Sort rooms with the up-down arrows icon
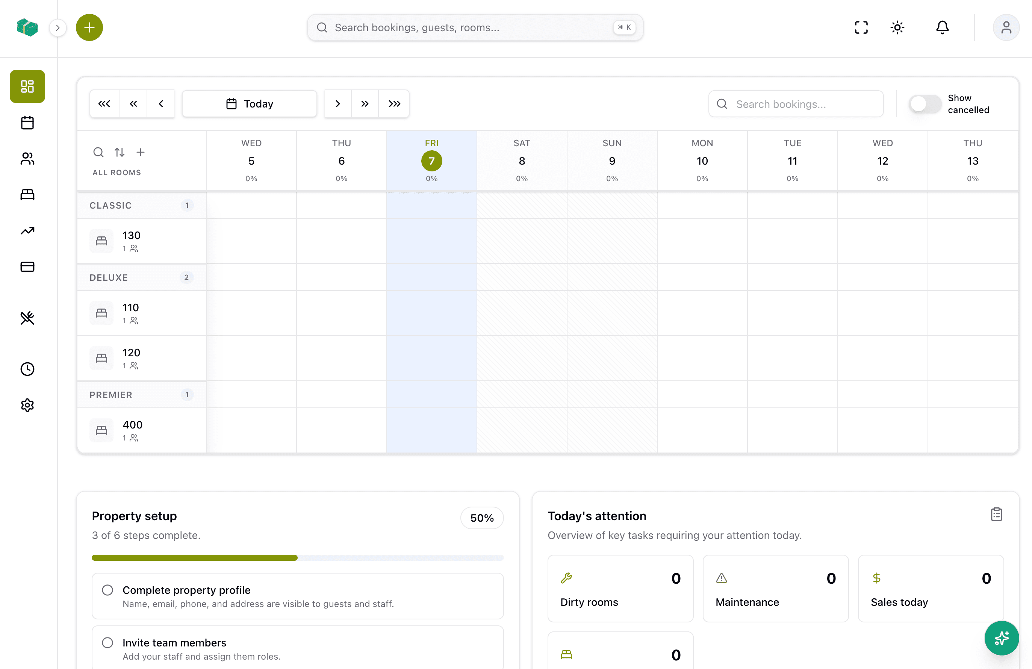The width and height of the screenshot is (1032, 669). click(x=120, y=152)
